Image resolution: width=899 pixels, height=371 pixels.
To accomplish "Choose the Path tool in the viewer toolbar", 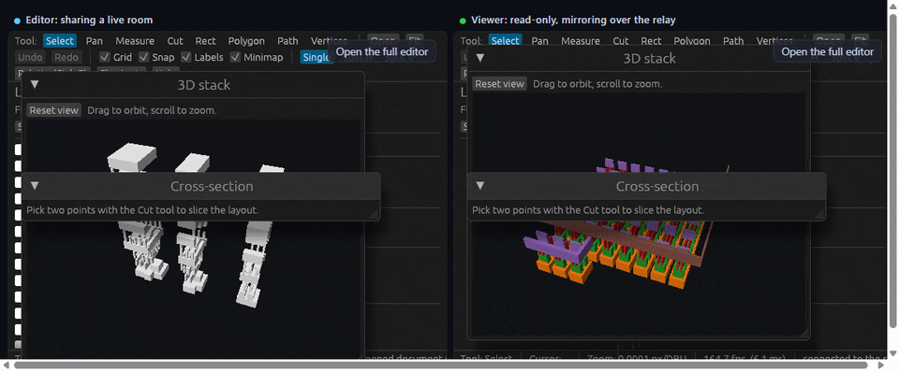I will click(x=733, y=40).
